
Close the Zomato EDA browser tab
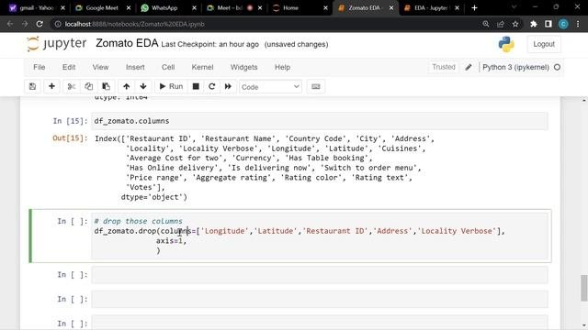click(x=391, y=8)
